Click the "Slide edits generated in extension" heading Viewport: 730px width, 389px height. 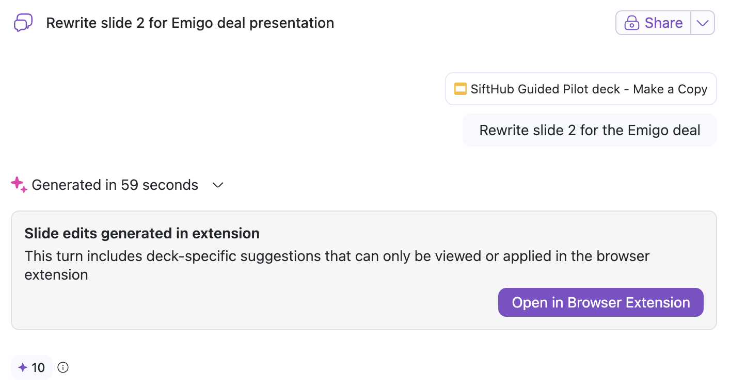pyautogui.click(x=142, y=233)
